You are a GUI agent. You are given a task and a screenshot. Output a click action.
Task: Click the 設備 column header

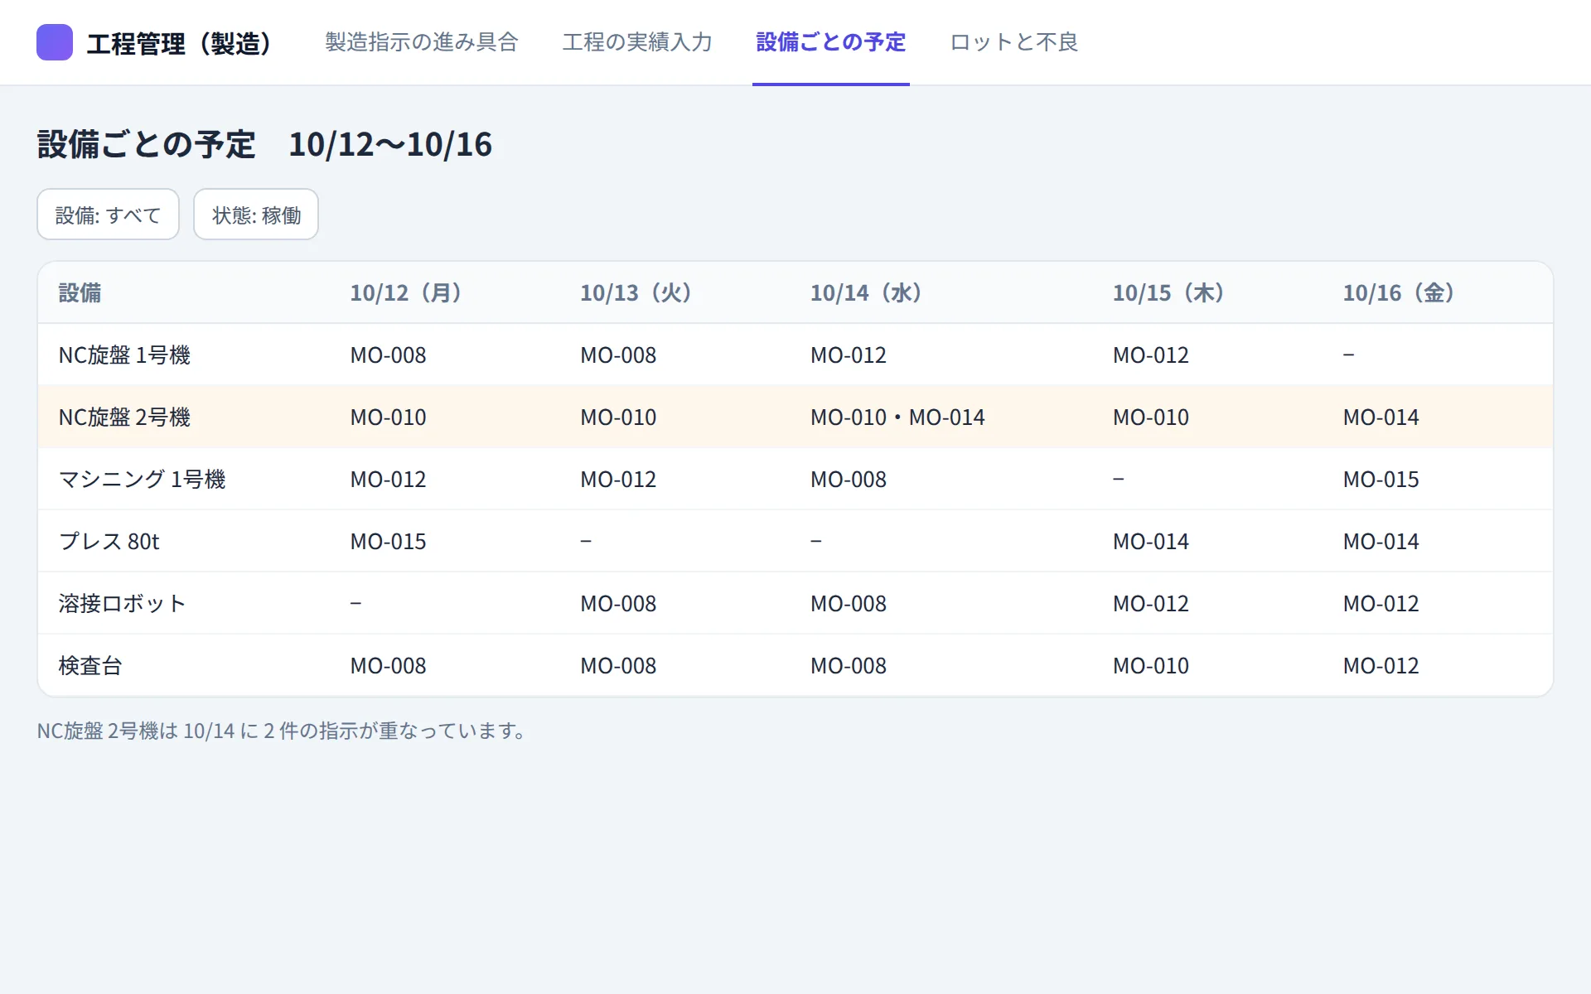pyautogui.click(x=80, y=292)
